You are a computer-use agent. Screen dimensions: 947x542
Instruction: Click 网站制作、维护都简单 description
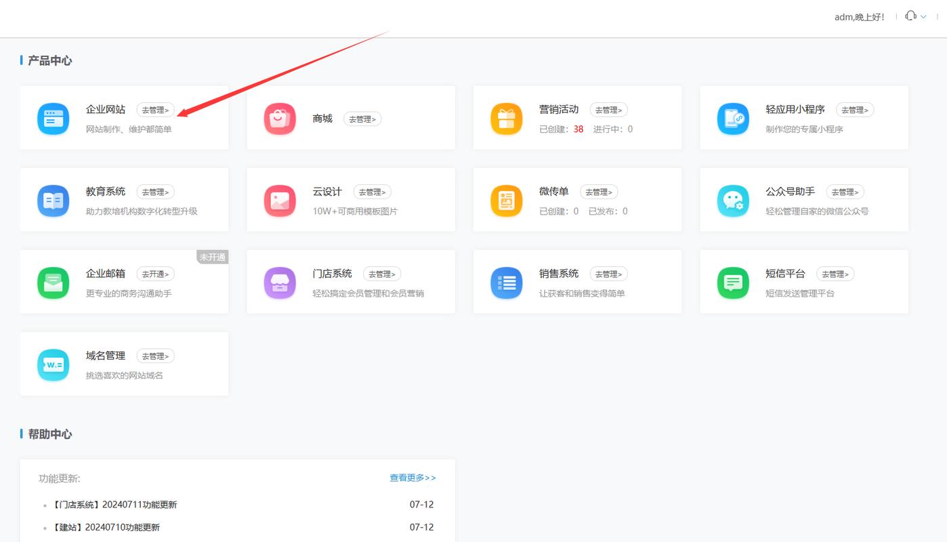(x=129, y=129)
